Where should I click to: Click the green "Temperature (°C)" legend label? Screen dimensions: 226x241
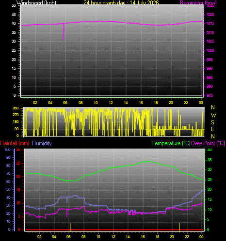click(171, 143)
